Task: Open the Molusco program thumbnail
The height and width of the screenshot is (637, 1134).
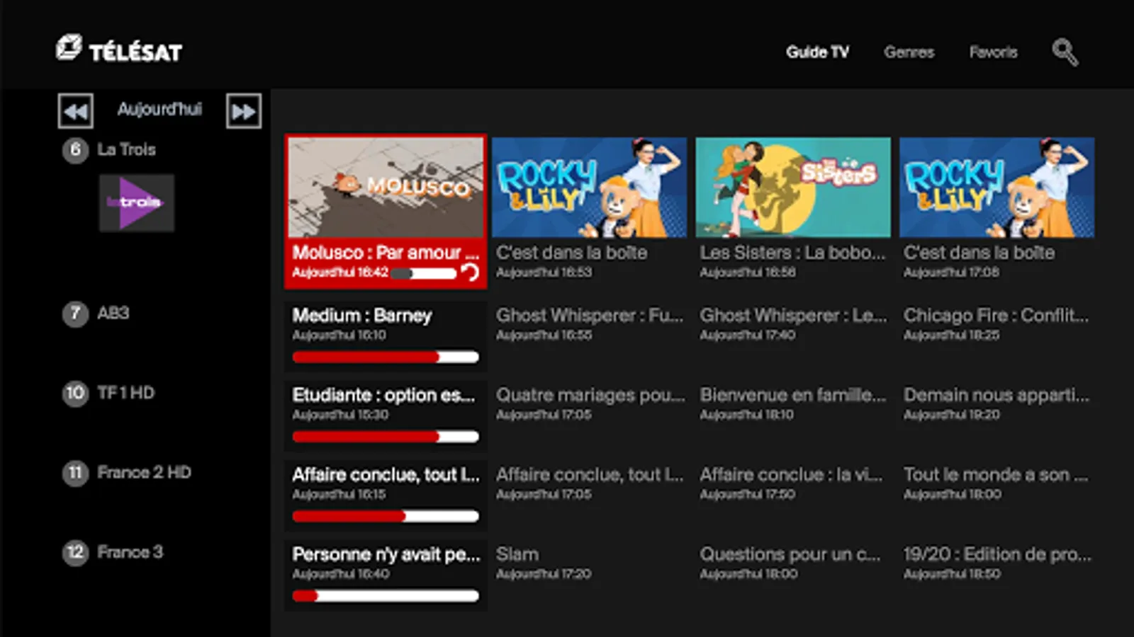Action: [386, 188]
